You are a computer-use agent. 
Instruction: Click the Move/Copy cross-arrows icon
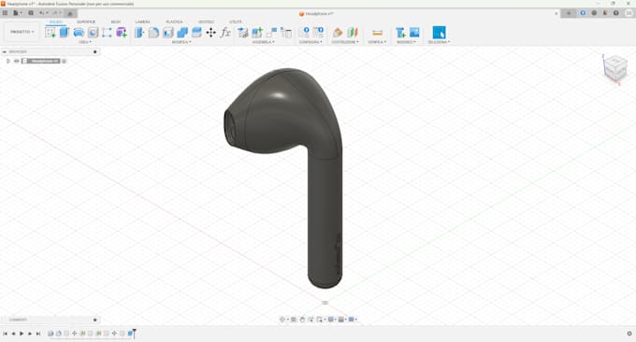pyautogui.click(x=211, y=33)
